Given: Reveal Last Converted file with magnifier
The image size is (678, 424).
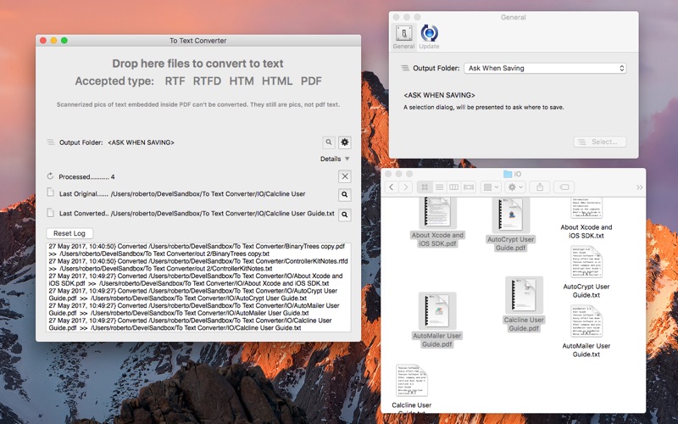Looking at the screenshot, I should click(344, 215).
